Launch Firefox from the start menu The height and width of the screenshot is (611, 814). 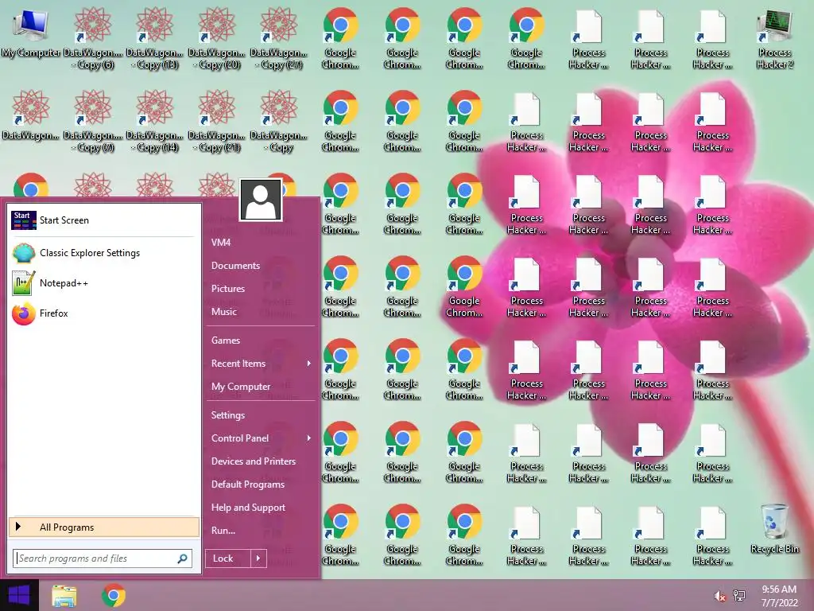tap(103, 313)
